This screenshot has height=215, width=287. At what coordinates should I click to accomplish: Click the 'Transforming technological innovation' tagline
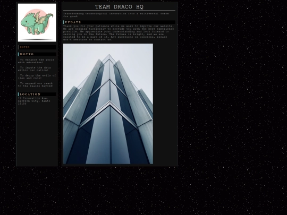(x=116, y=15)
